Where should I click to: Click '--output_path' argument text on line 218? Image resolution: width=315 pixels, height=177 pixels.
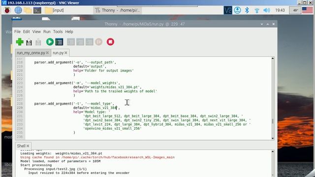(x=100, y=62)
